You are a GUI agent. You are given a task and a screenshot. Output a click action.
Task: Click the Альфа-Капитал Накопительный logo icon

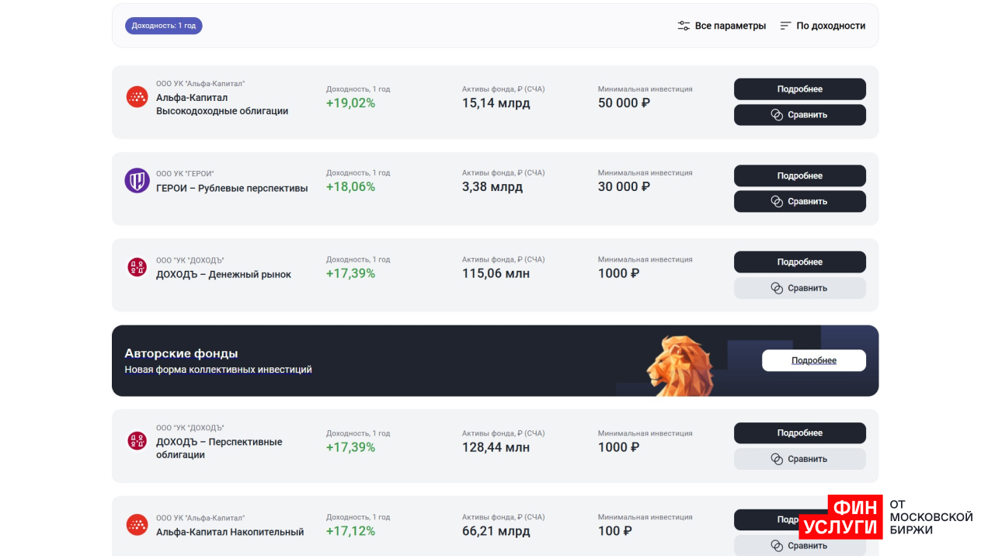(x=137, y=525)
